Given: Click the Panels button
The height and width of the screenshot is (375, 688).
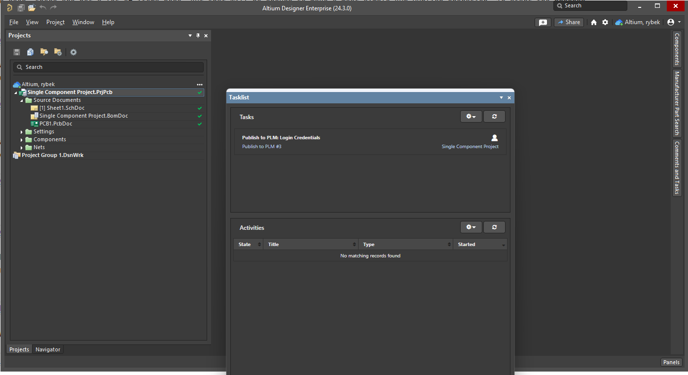Looking at the screenshot, I should [671, 362].
